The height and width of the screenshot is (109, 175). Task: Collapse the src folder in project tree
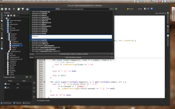(6, 32)
